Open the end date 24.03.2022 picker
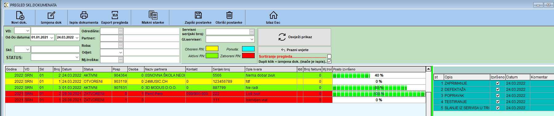554x116 pixels. pos(77,38)
